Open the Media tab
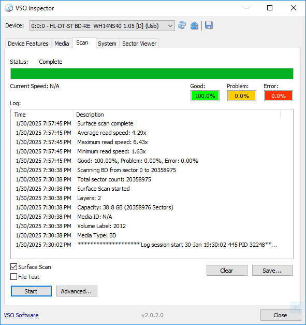 coord(62,44)
